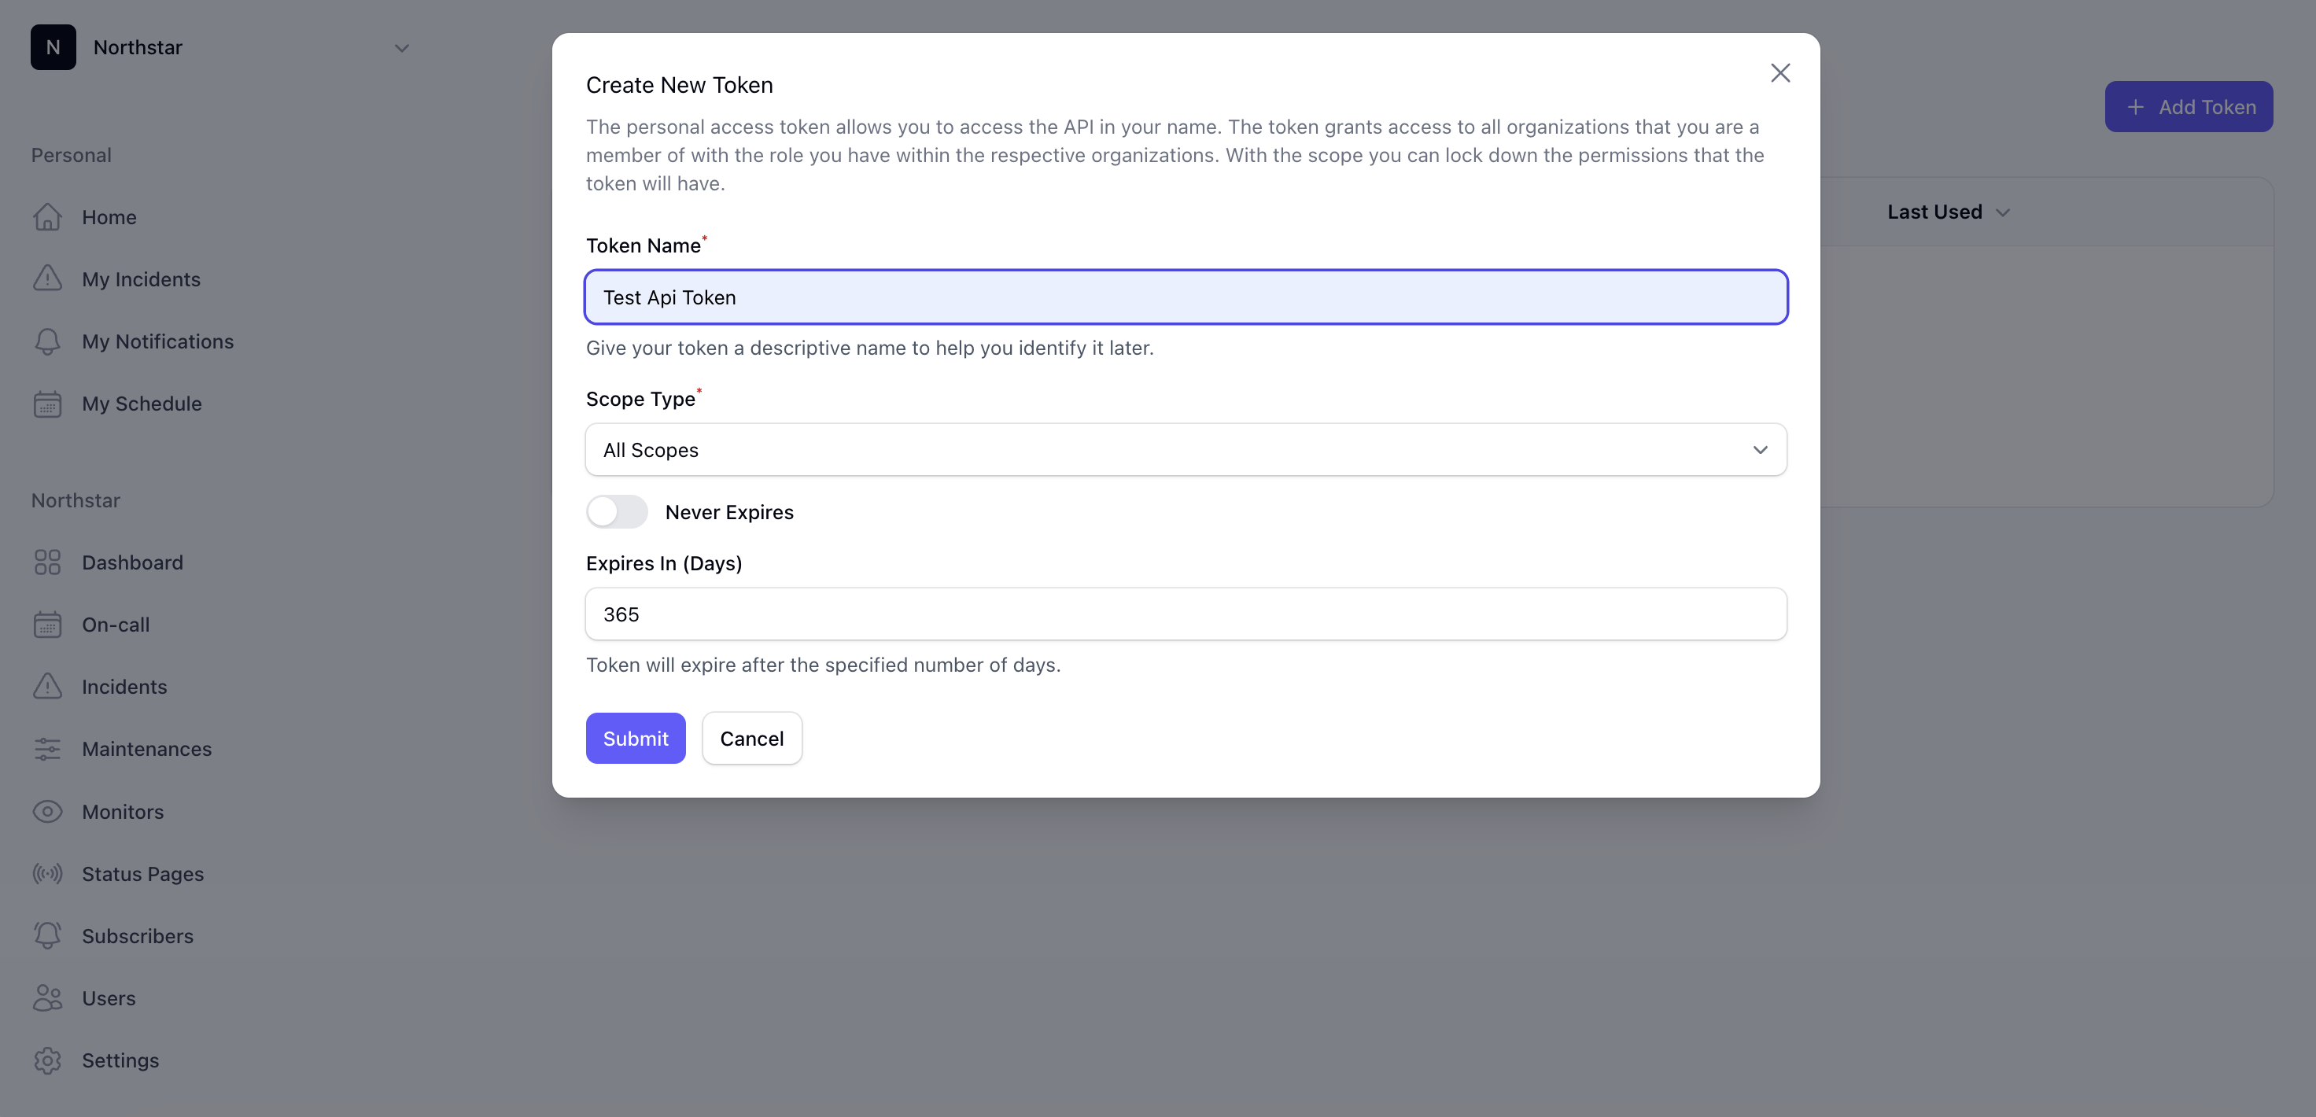Click the Settings gear icon

click(48, 1060)
